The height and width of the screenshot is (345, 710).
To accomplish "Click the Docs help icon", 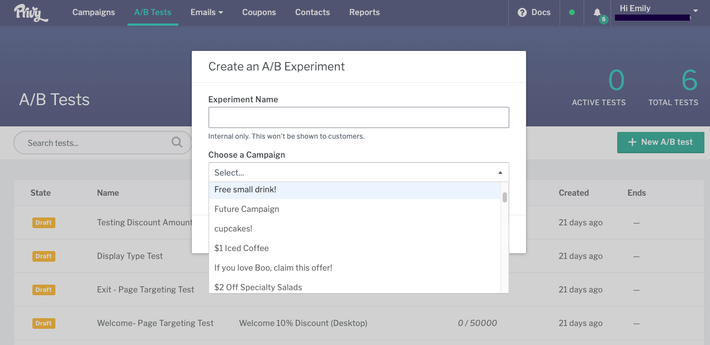I will pyautogui.click(x=522, y=12).
